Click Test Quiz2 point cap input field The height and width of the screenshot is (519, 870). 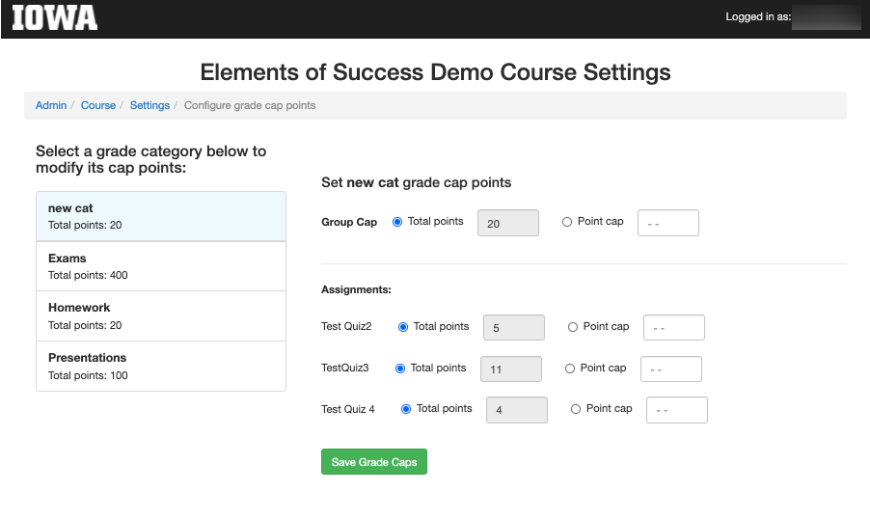pyautogui.click(x=674, y=327)
